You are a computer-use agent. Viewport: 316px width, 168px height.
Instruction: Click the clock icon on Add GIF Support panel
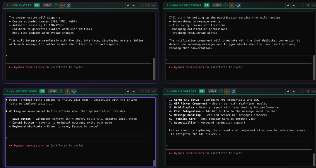(233, 91)
